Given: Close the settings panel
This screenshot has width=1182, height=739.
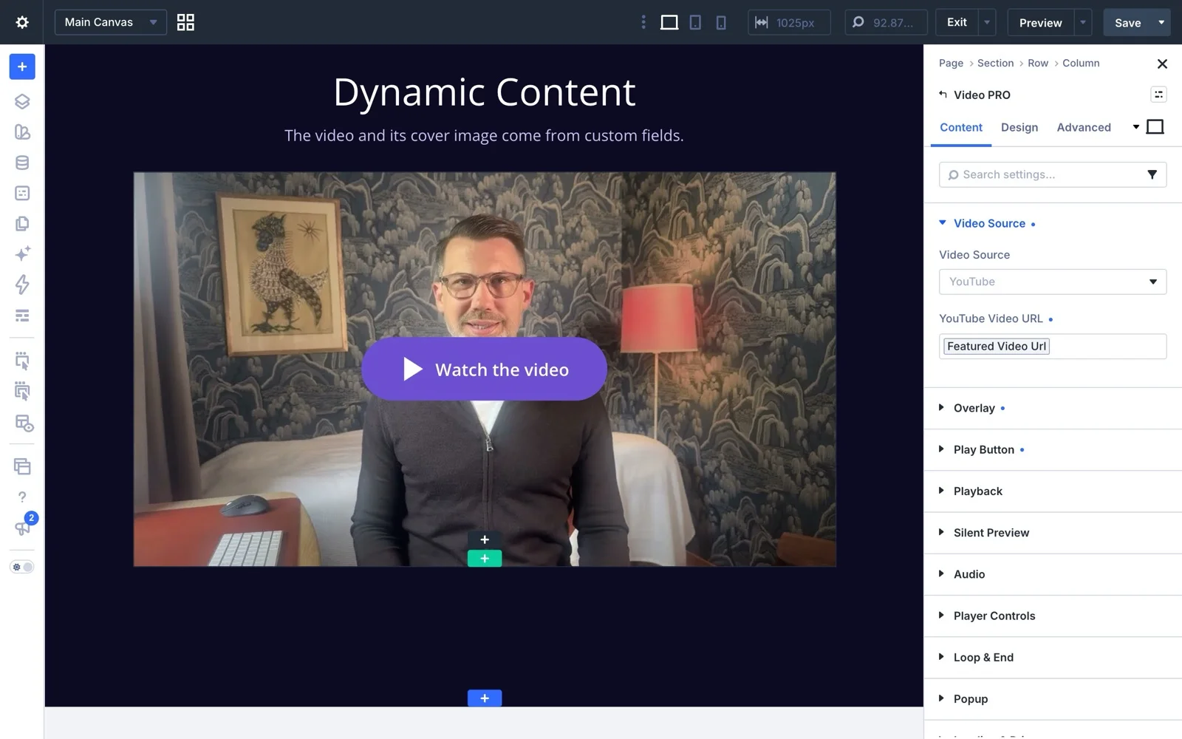Looking at the screenshot, I should 1162,64.
